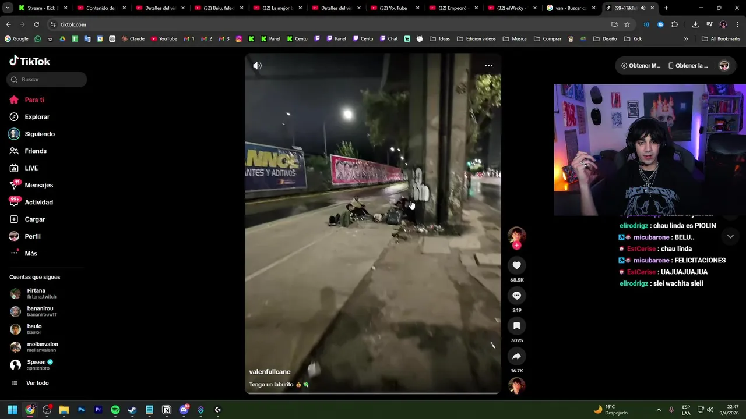Click the TikTok search field
Image resolution: width=746 pixels, height=419 pixels.
point(47,80)
